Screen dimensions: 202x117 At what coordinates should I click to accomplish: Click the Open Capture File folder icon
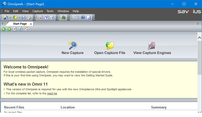coord(110,46)
